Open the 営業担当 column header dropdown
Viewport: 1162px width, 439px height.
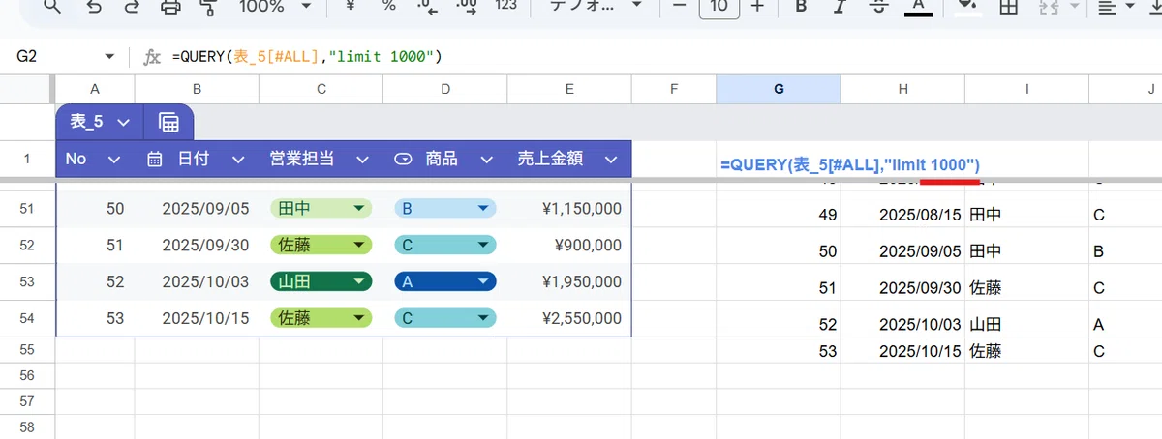(x=362, y=160)
